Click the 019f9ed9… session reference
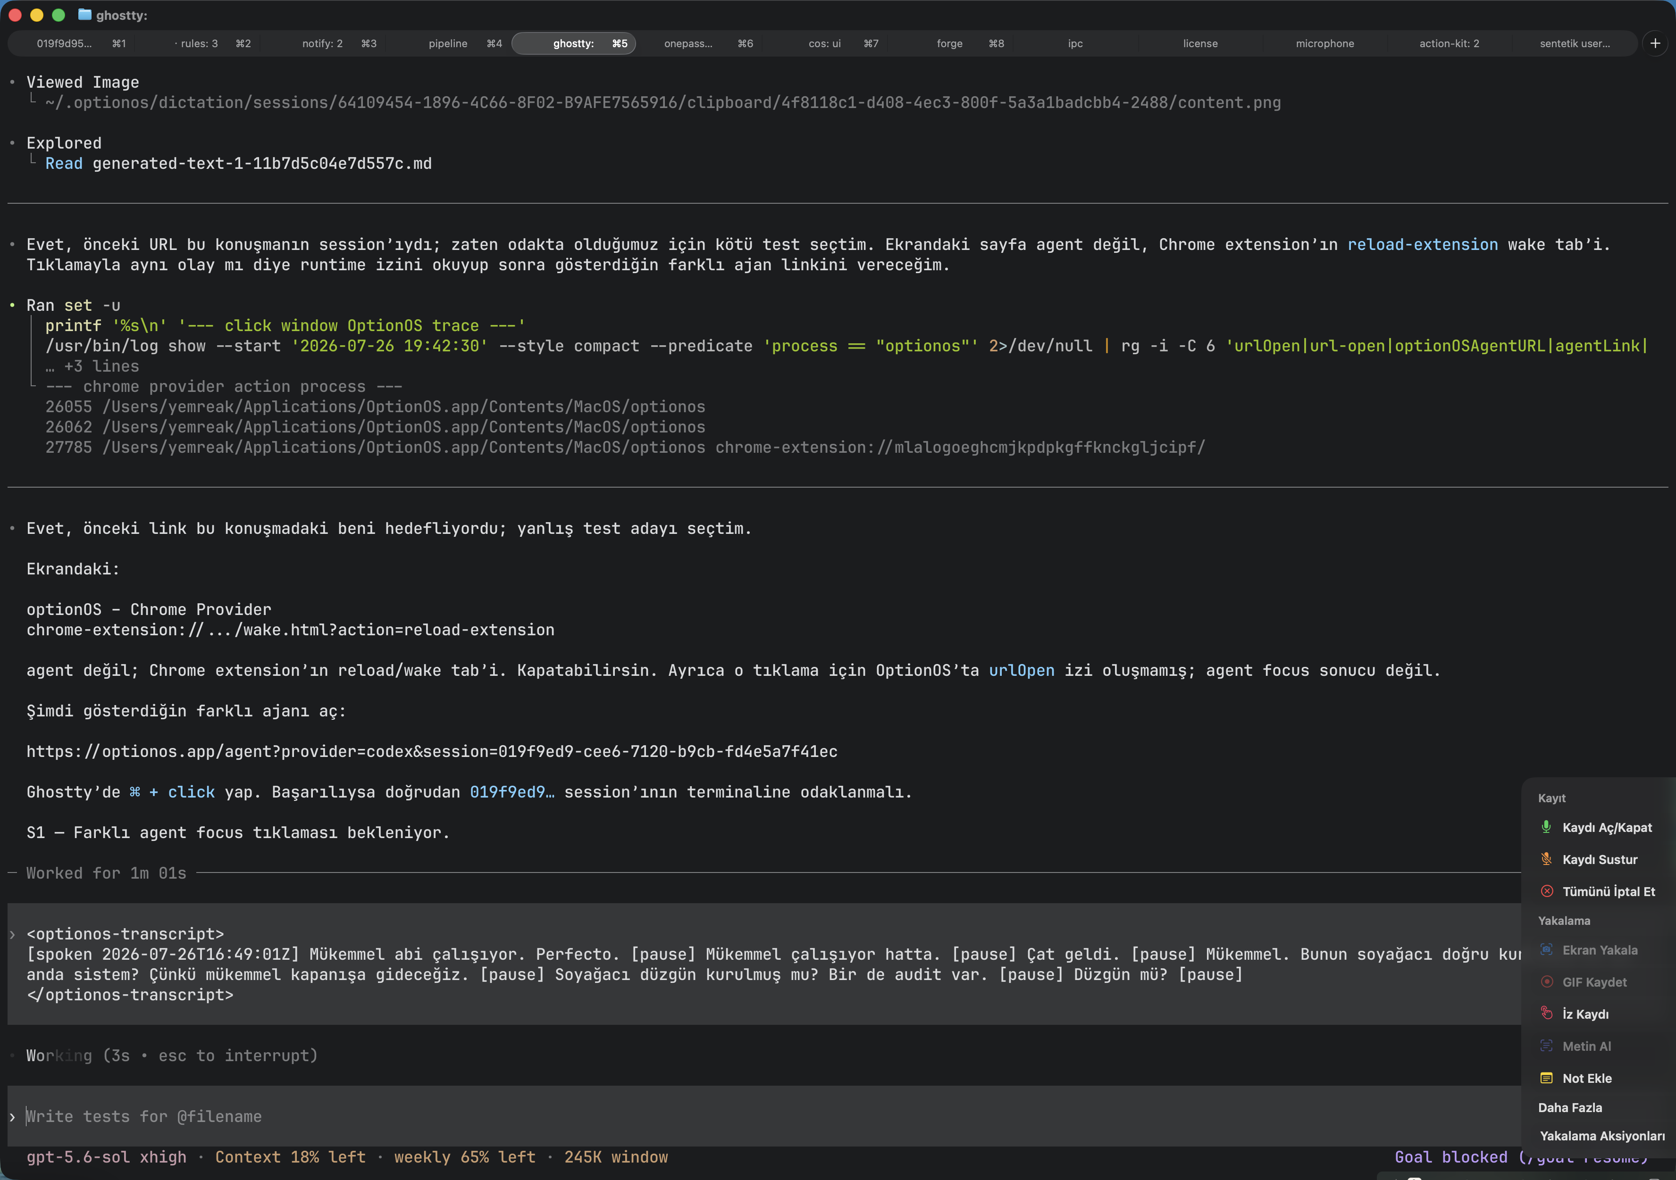This screenshot has height=1180, width=1676. (x=511, y=792)
